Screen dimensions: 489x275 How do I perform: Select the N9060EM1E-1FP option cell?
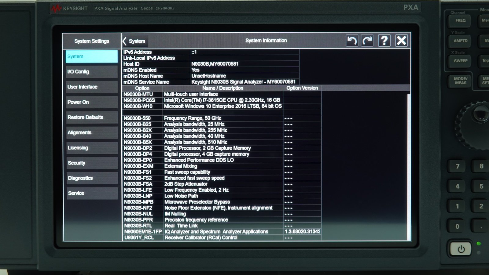pyautogui.click(x=142, y=232)
